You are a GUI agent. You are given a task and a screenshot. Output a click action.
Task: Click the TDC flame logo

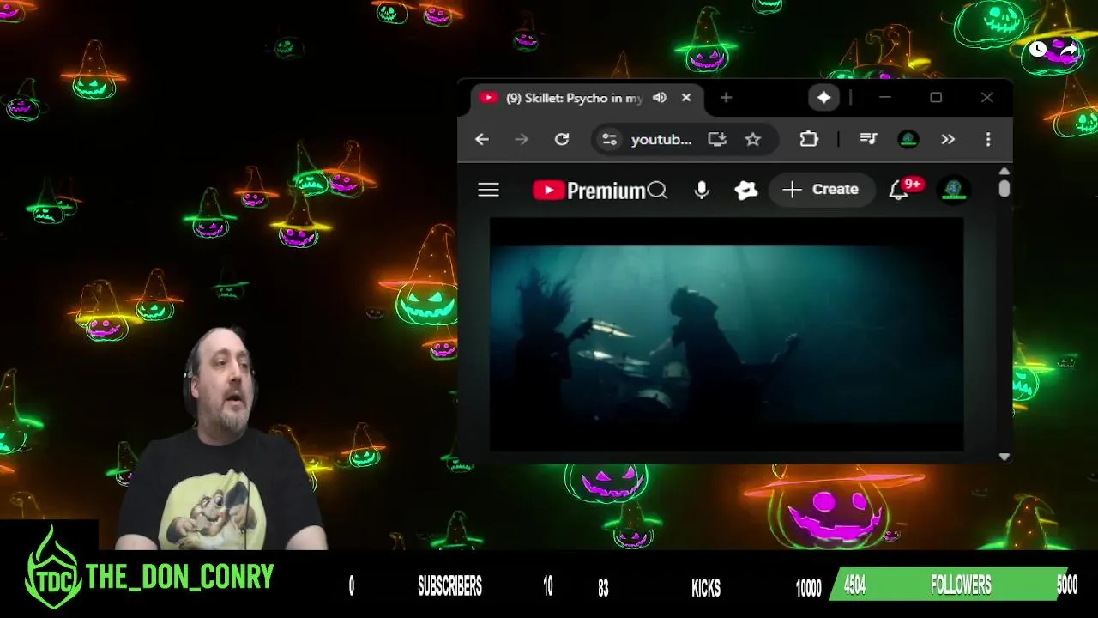click(53, 568)
